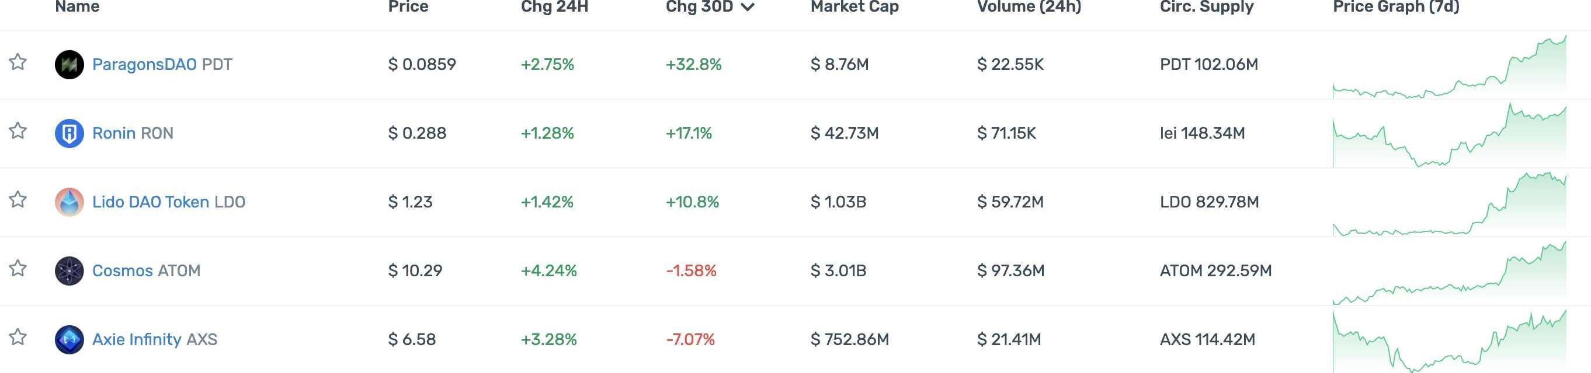Toggle the star next to Ronin
Image resolution: width=1591 pixels, height=373 pixels.
(x=18, y=131)
